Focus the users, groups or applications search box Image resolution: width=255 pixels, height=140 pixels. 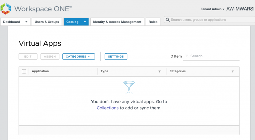(210, 20)
